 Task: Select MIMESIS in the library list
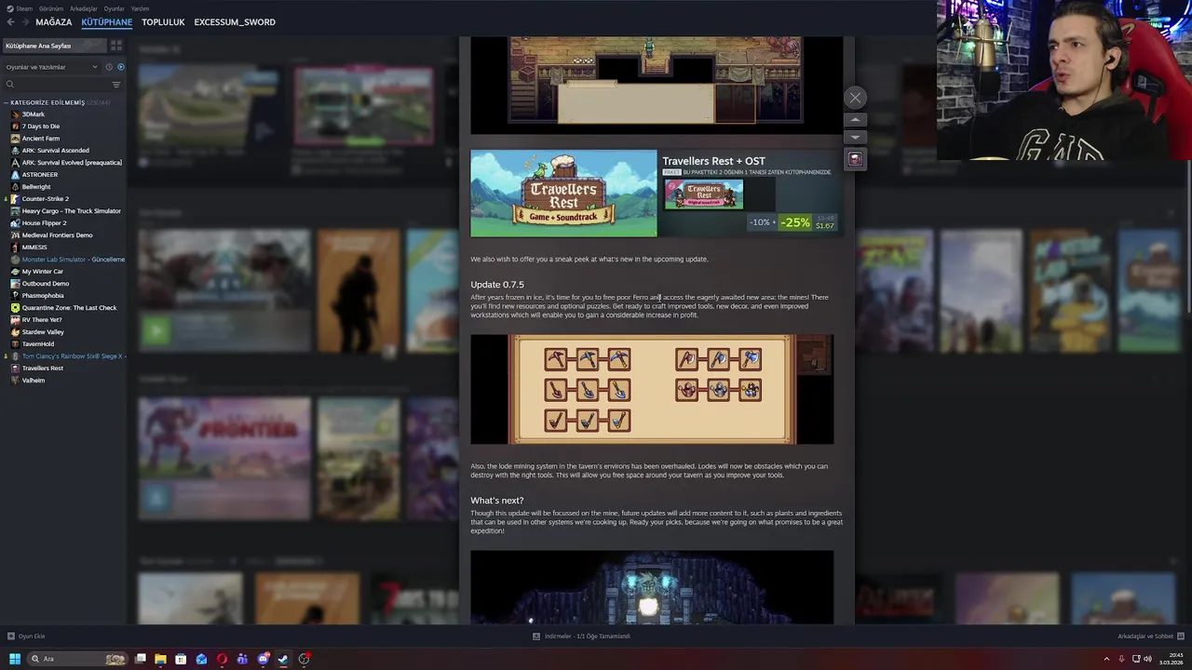point(34,248)
